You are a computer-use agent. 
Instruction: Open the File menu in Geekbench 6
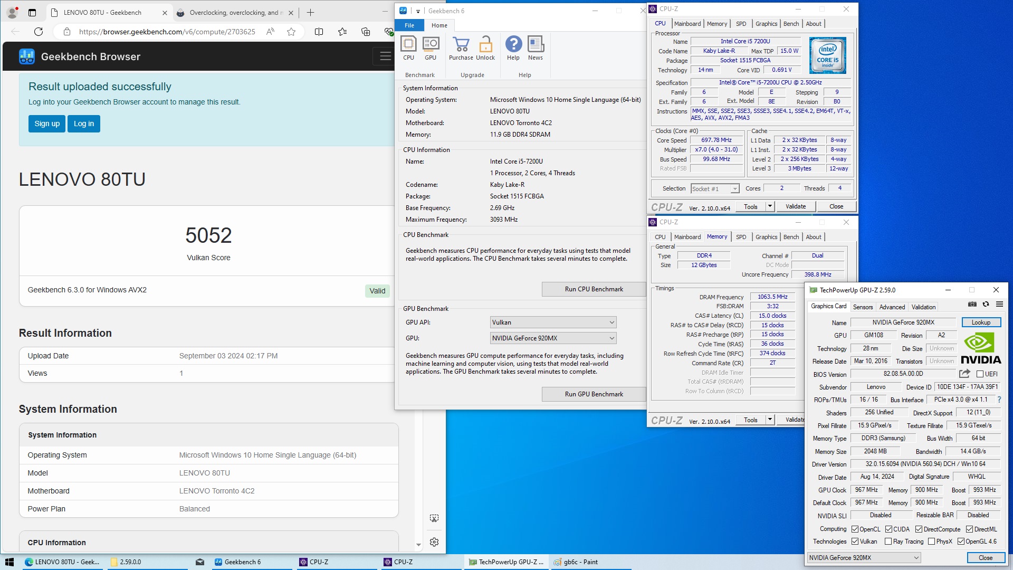(x=409, y=25)
